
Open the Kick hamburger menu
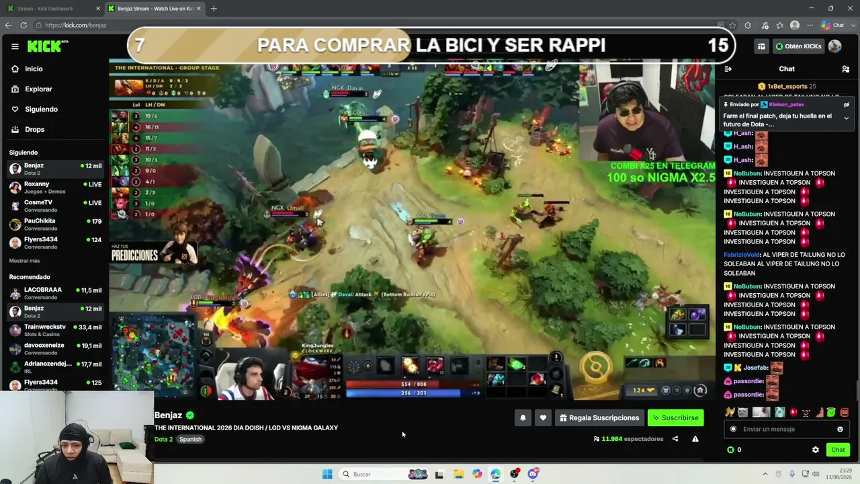pyautogui.click(x=15, y=46)
